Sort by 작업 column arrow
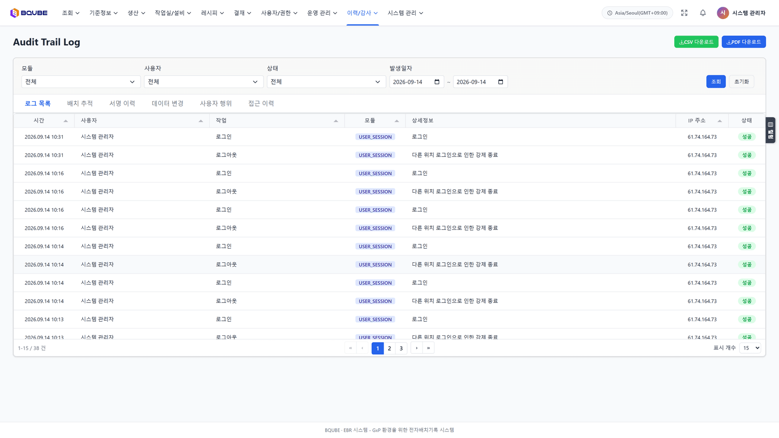 click(x=336, y=121)
